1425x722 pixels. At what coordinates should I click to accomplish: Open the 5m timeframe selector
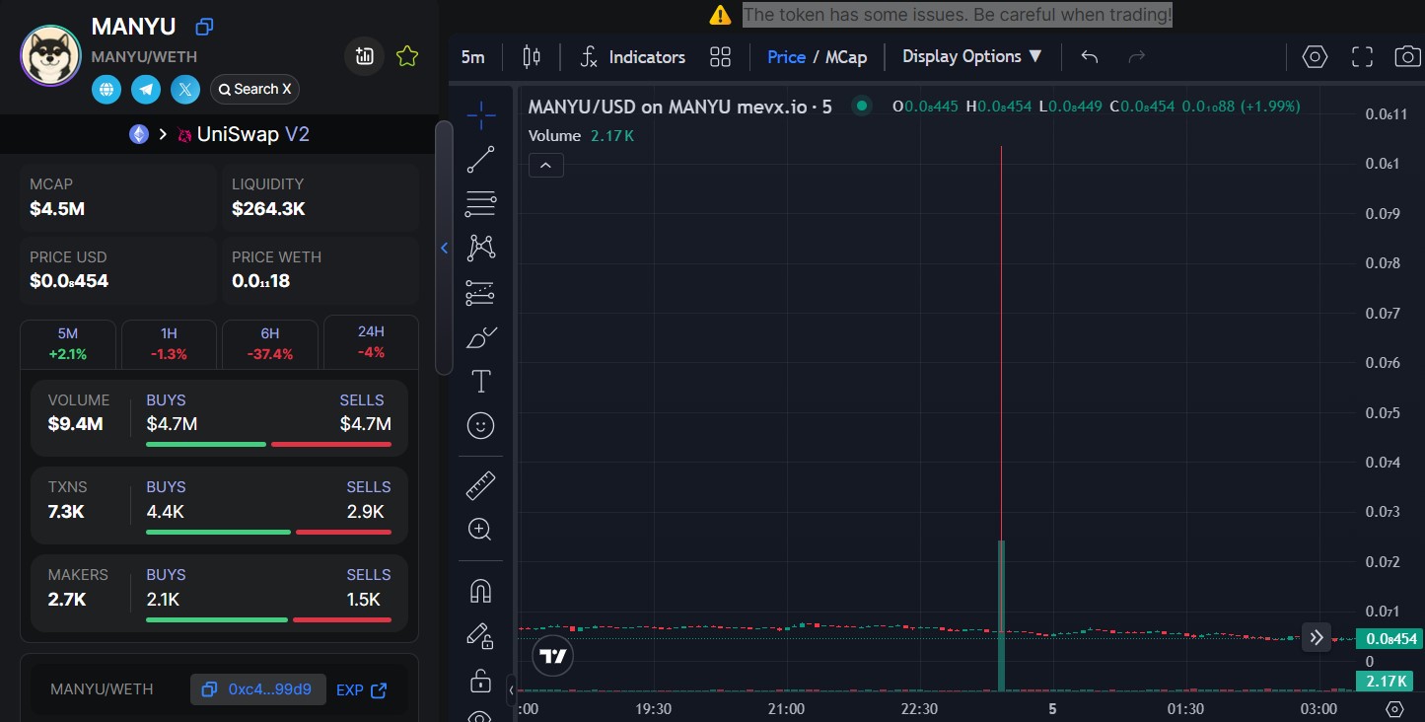point(472,57)
